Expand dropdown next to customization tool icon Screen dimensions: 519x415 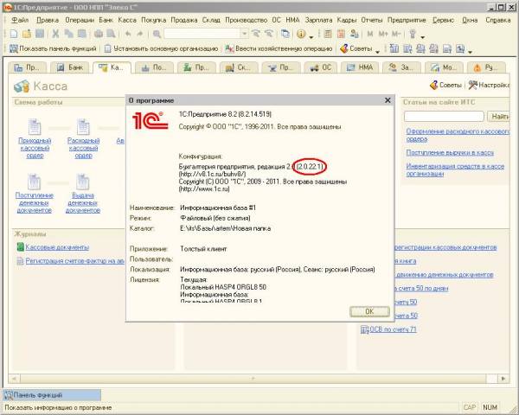tap(423, 36)
